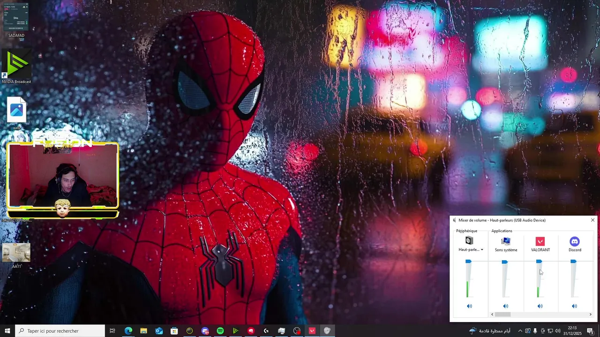This screenshot has width=600, height=337.
Task: Click the microphone icon in system tray
Action: point(535,331)
